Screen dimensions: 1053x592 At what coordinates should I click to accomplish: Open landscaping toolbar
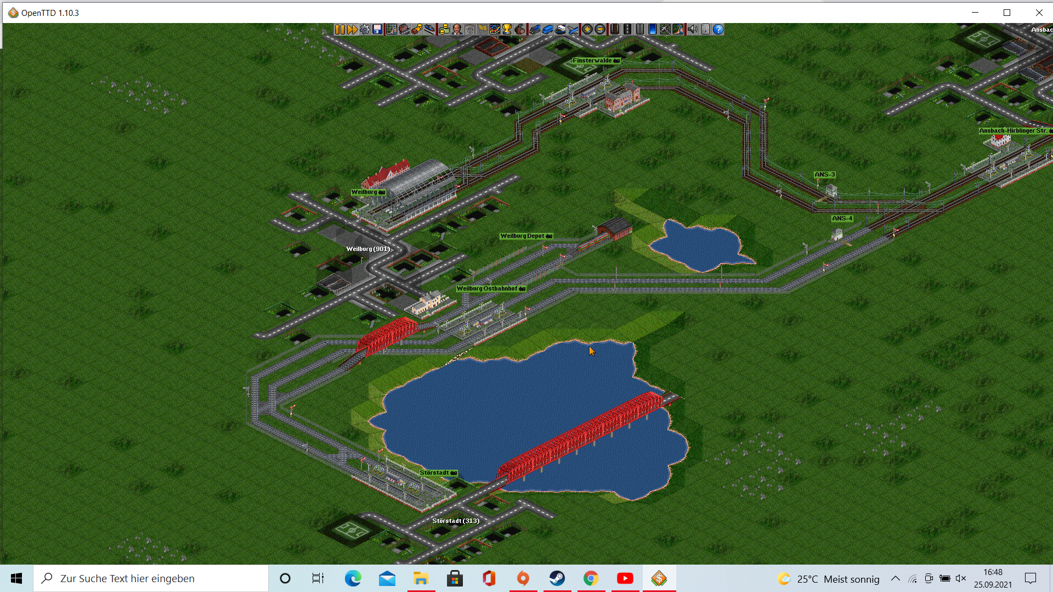(678, 29)
